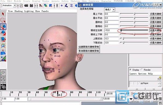Click 取消眼部关键帧录制 button
The height and width of the screenshot is (105, 163).
89,51
